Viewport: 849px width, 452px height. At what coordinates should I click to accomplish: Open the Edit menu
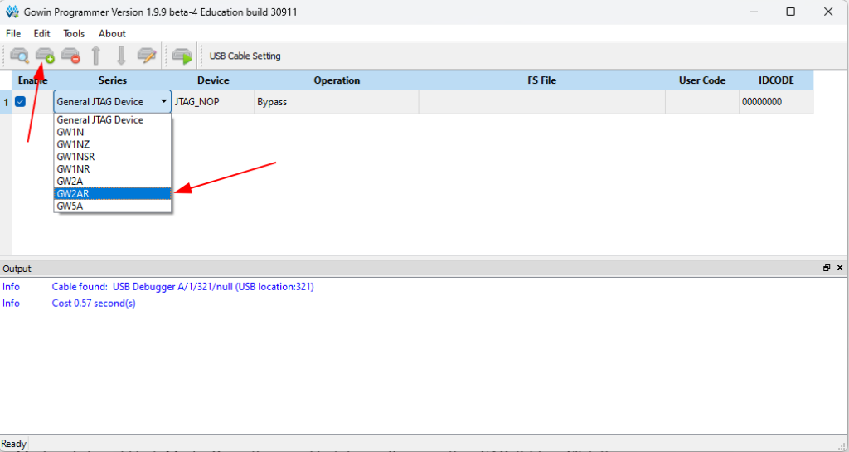tap(41, 33)
